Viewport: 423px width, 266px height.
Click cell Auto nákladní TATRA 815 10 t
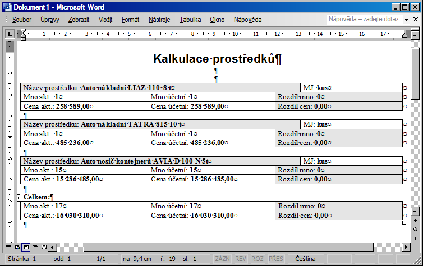click(x=160, y=124)
